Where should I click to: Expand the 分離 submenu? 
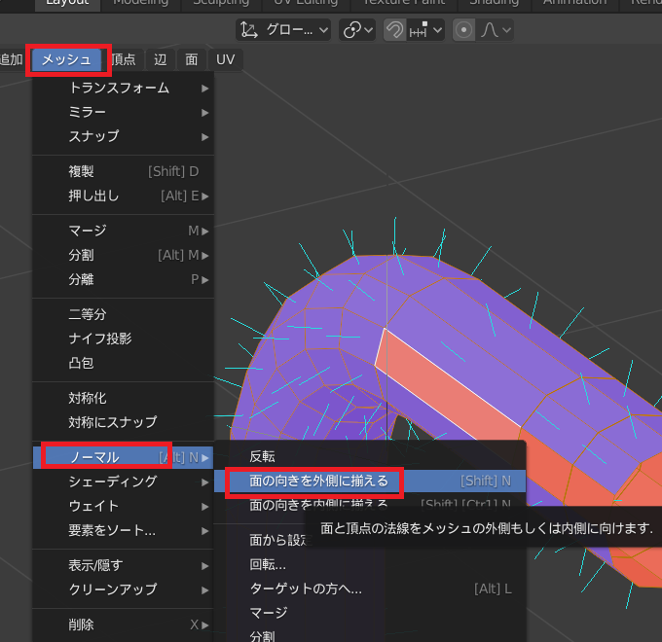click(124, 279)
